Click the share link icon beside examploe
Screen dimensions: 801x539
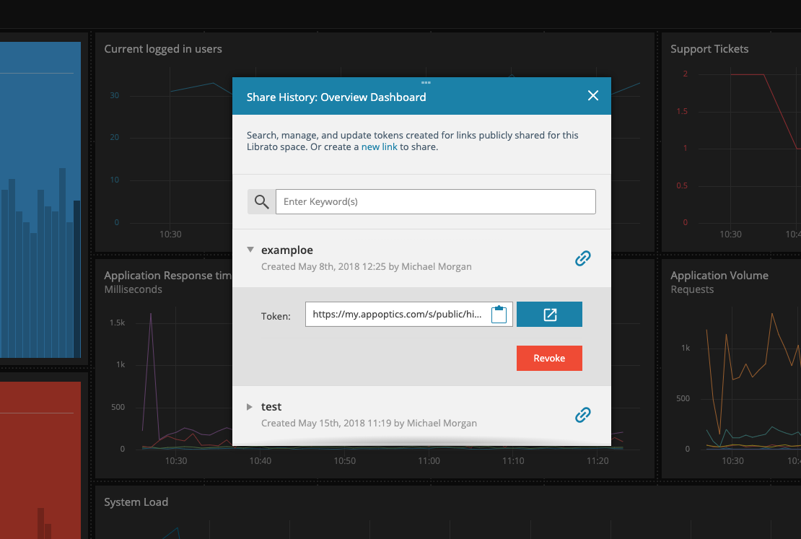tap(582, 258)
